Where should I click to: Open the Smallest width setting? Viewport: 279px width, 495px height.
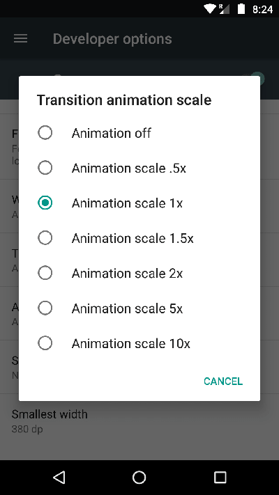[x=139, y=421]
